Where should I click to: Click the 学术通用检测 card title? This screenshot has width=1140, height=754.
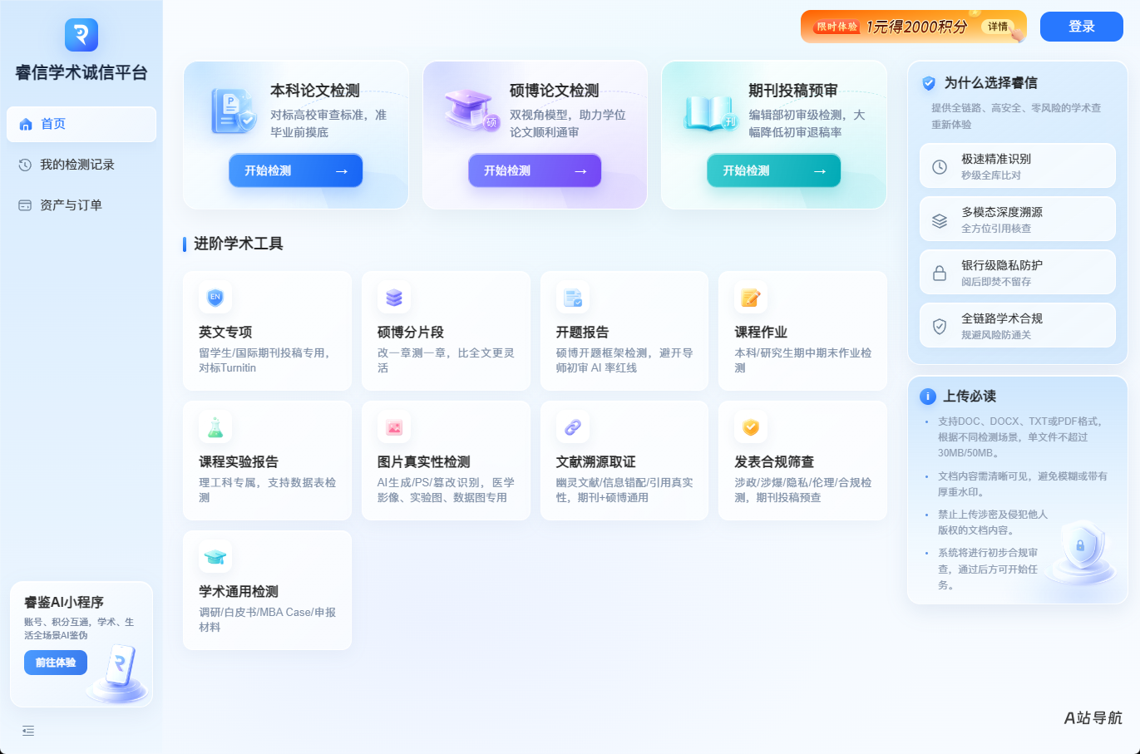tap(239, 591)
